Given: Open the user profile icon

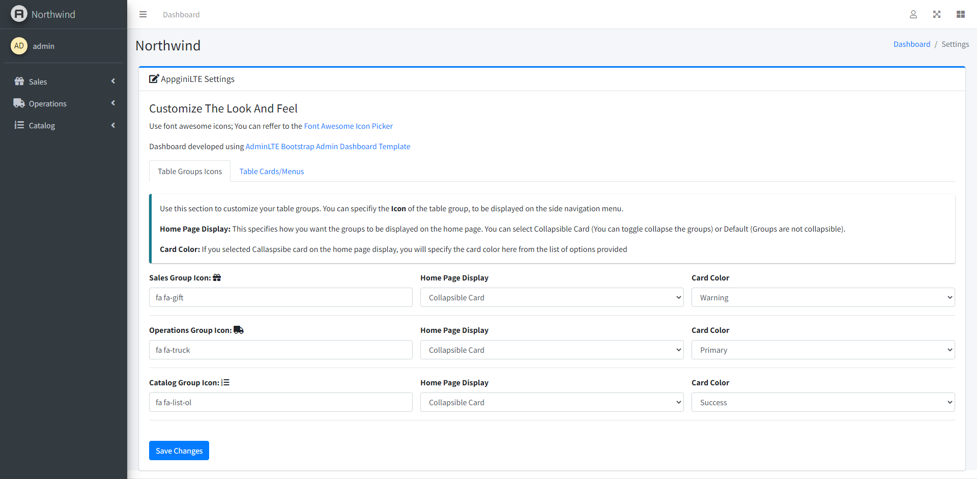Looking at the screenshot, I should [x=913, y=14].
